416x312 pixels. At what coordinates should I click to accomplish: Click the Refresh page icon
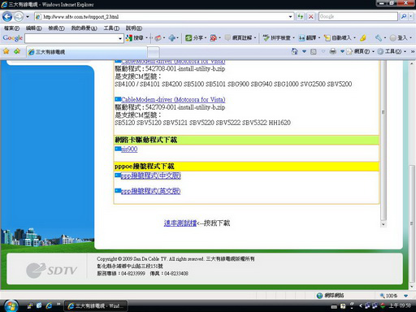pos(300,17)
